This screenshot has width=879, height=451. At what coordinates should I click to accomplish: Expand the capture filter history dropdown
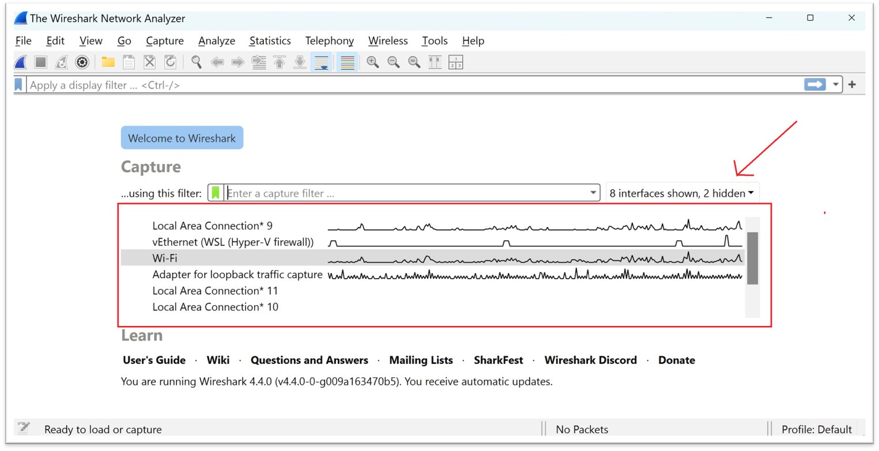[593, 192]
